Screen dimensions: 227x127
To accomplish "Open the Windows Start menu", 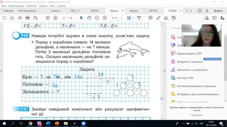I will coord(4,123).
